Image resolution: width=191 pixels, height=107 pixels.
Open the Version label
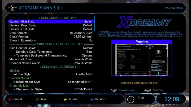coord(100,99)
